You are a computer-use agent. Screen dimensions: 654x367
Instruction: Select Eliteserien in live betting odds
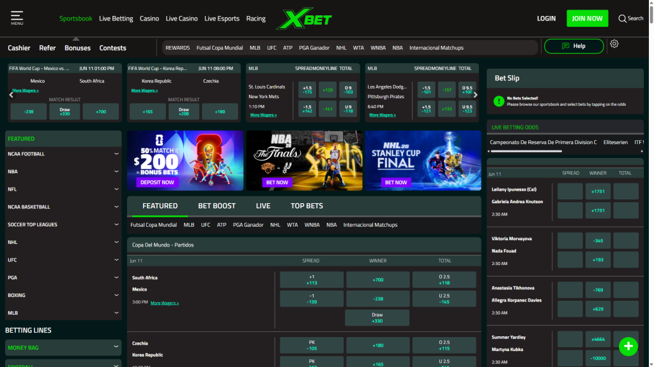pos(615,142)
